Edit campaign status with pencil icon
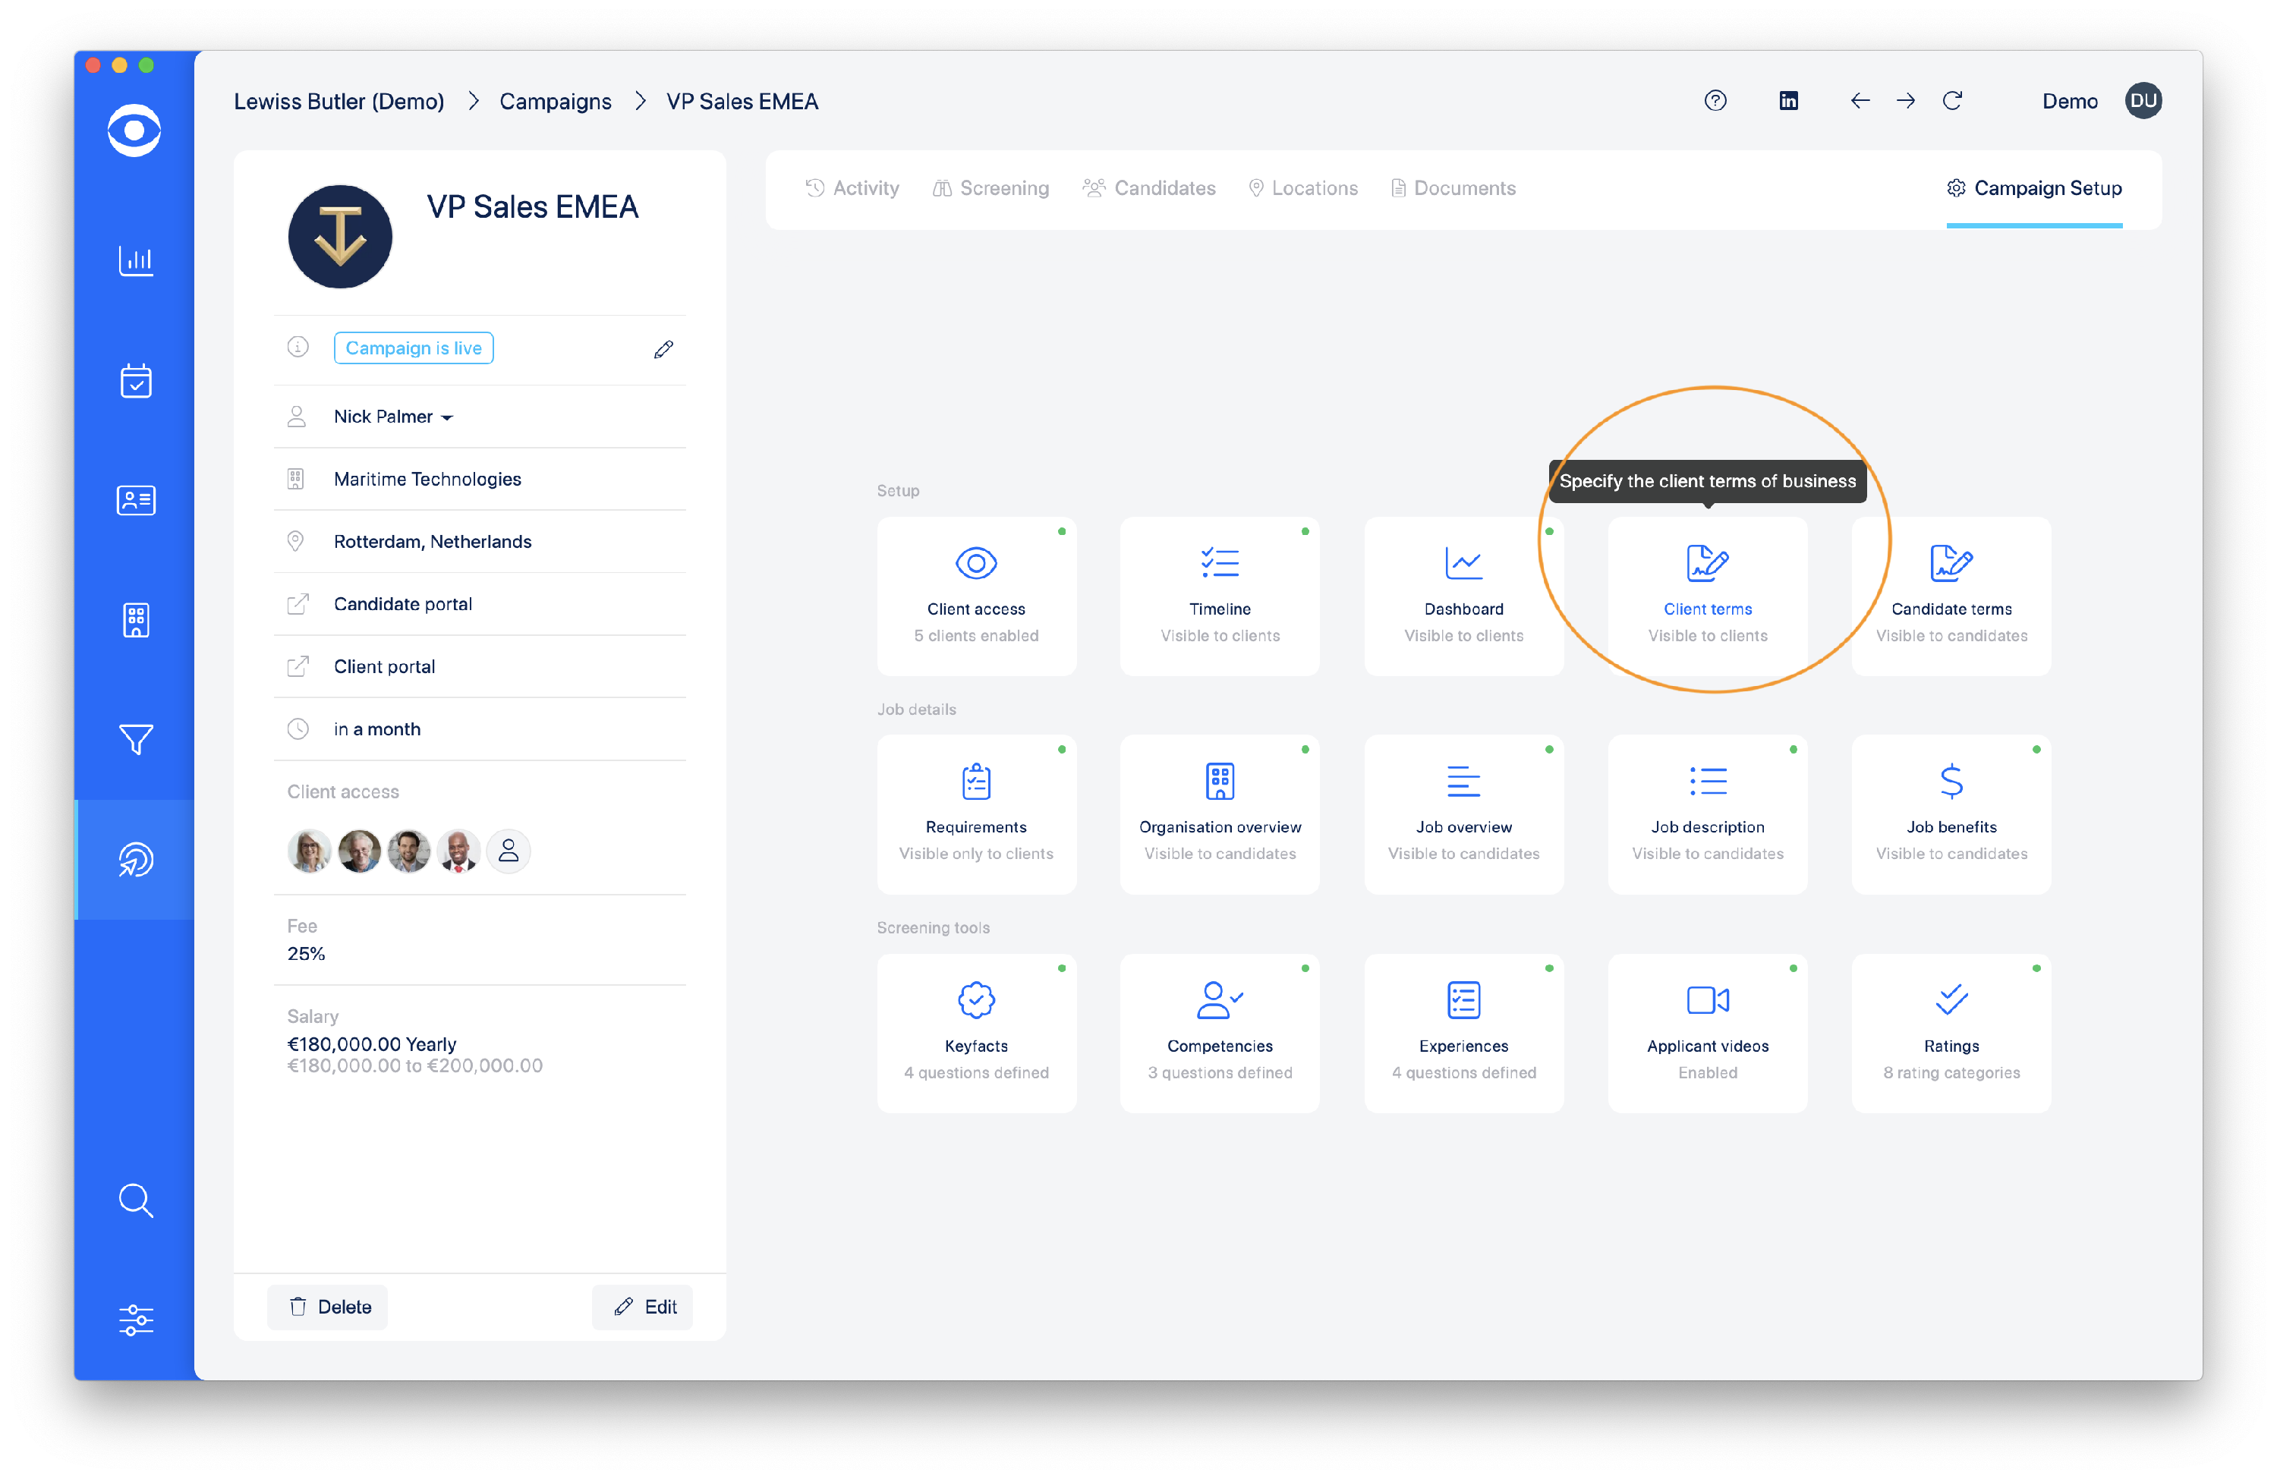 click(663, 349)
